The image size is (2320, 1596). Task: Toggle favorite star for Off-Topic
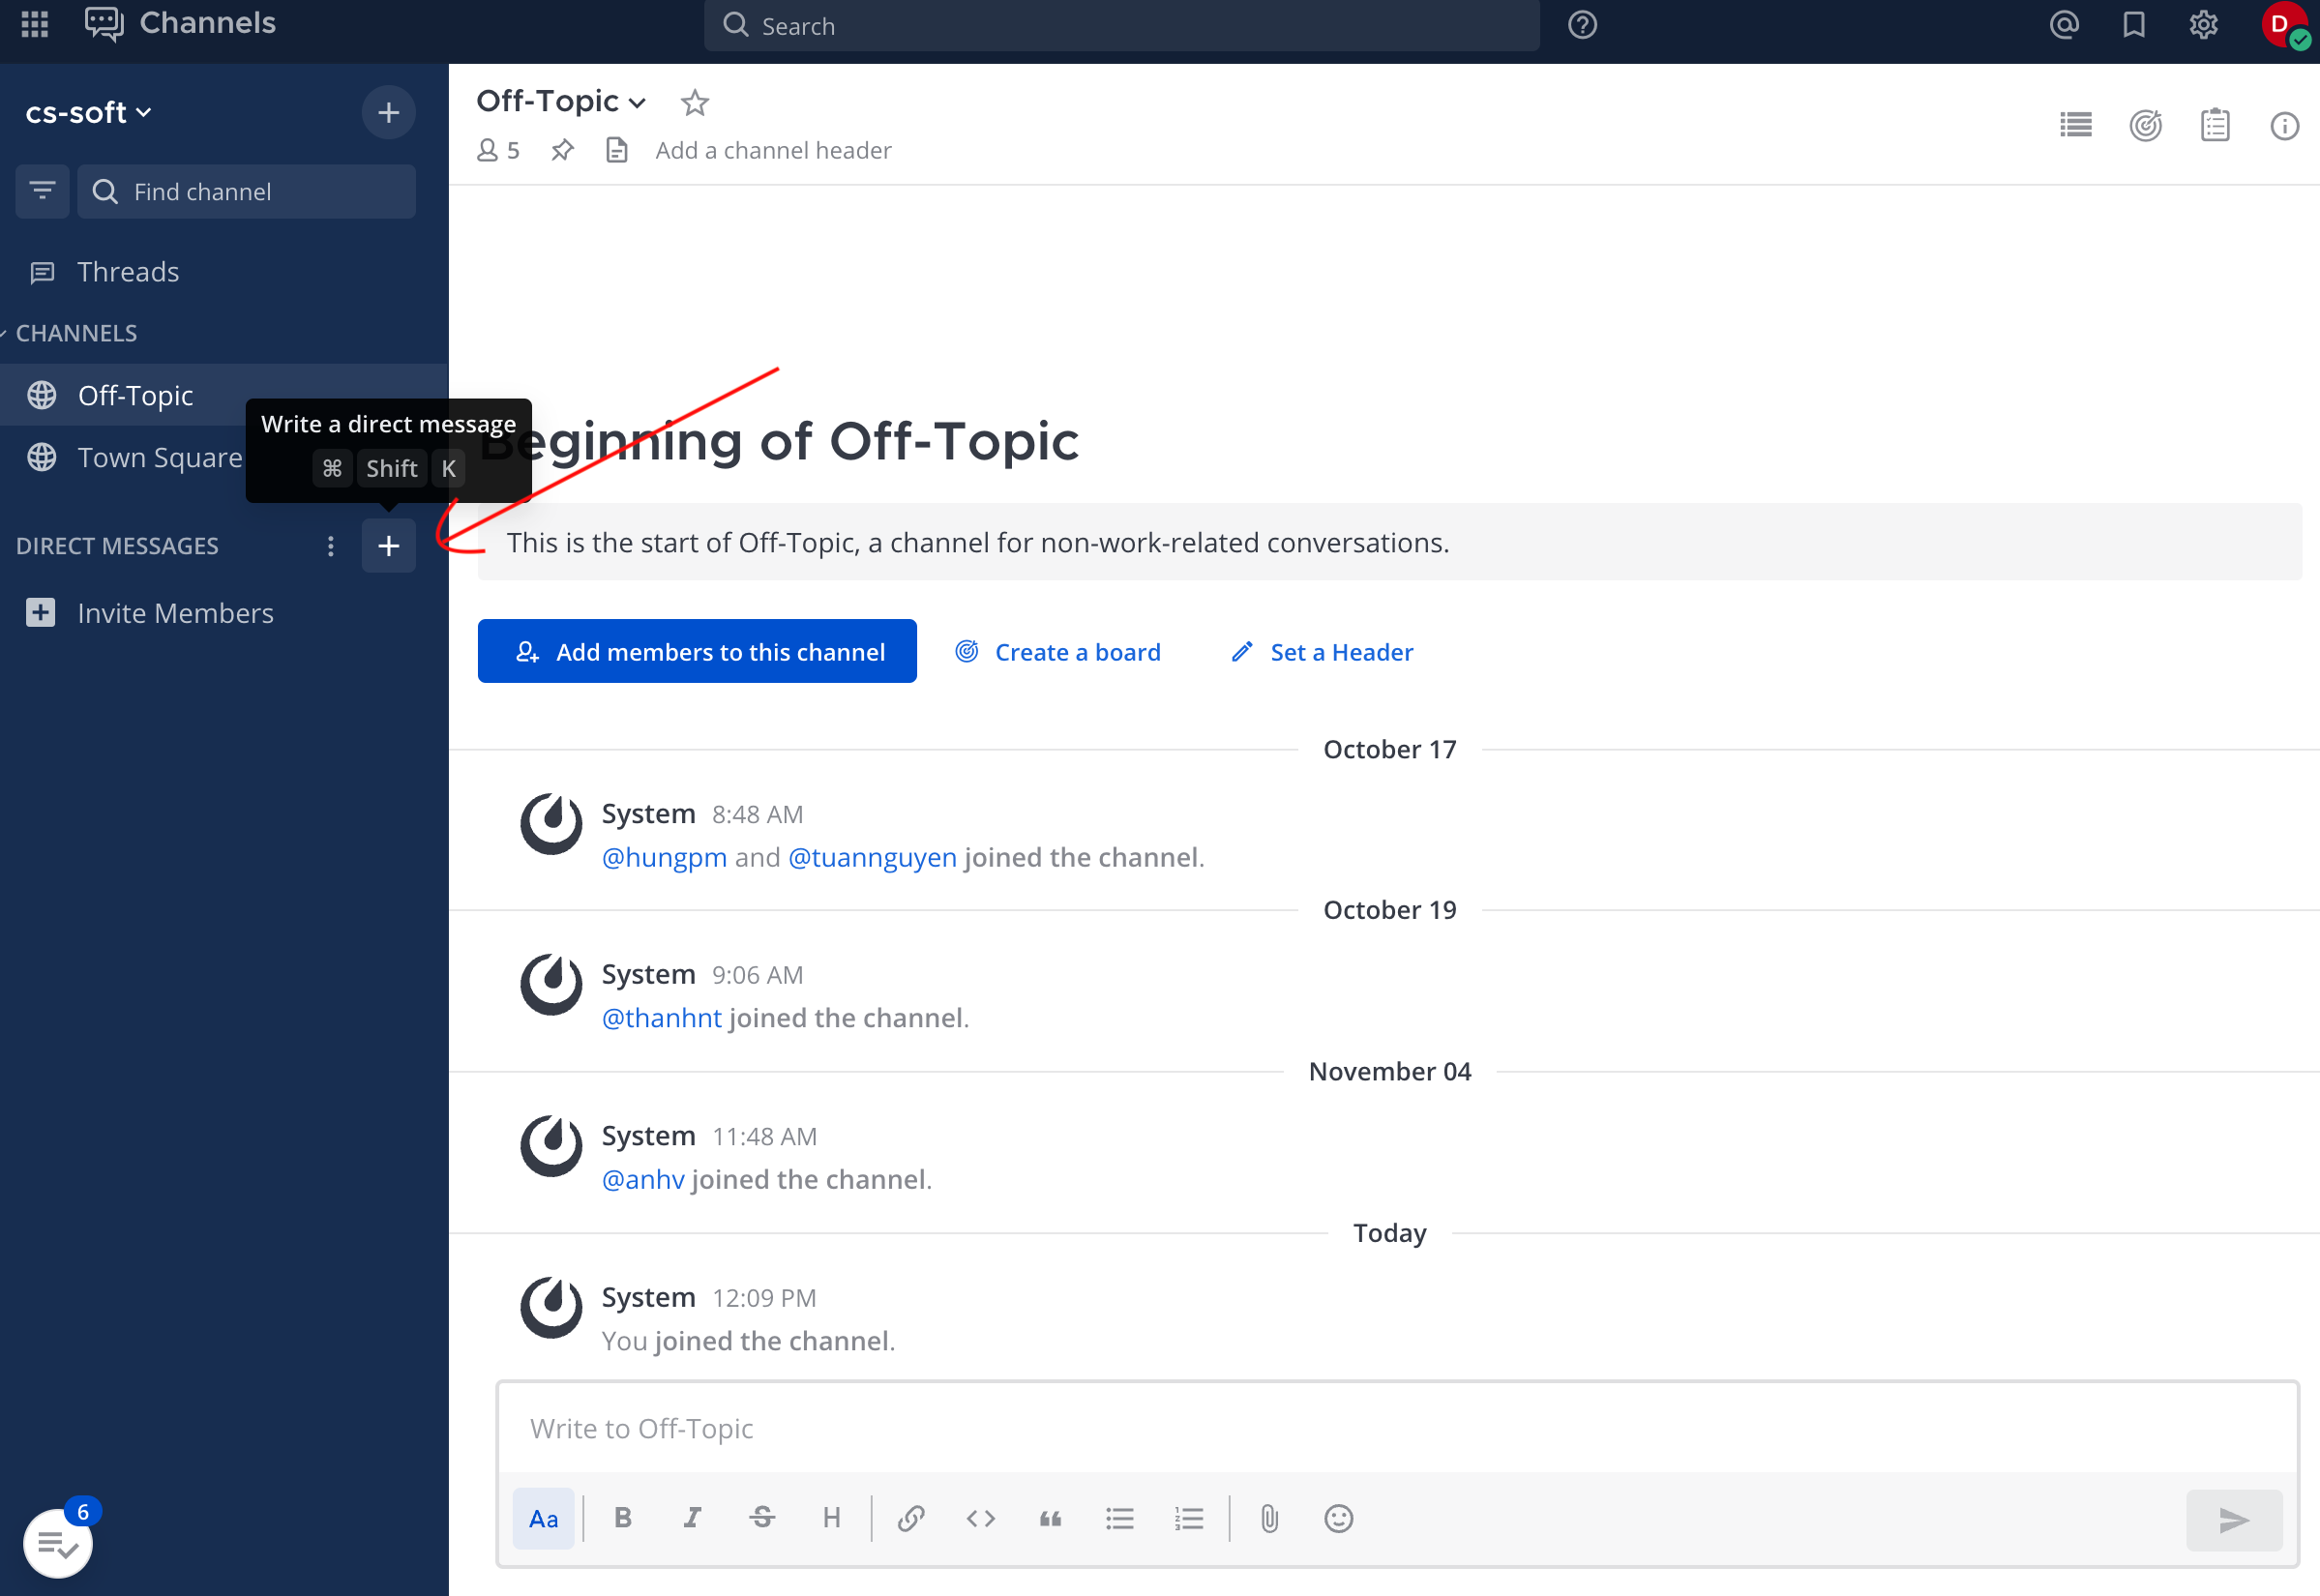click(694, 102)
